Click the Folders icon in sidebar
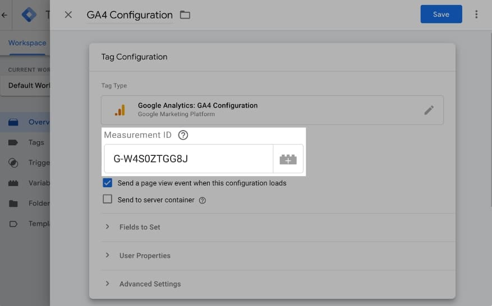Viewport: 492px width, 306px height. 13,203
